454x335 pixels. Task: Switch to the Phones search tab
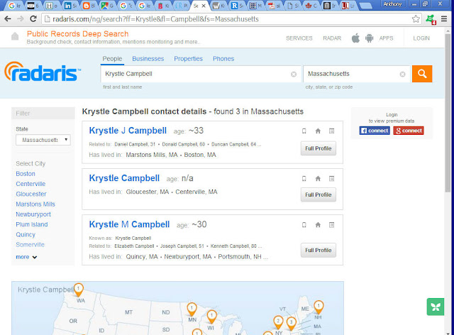[223, 59]
